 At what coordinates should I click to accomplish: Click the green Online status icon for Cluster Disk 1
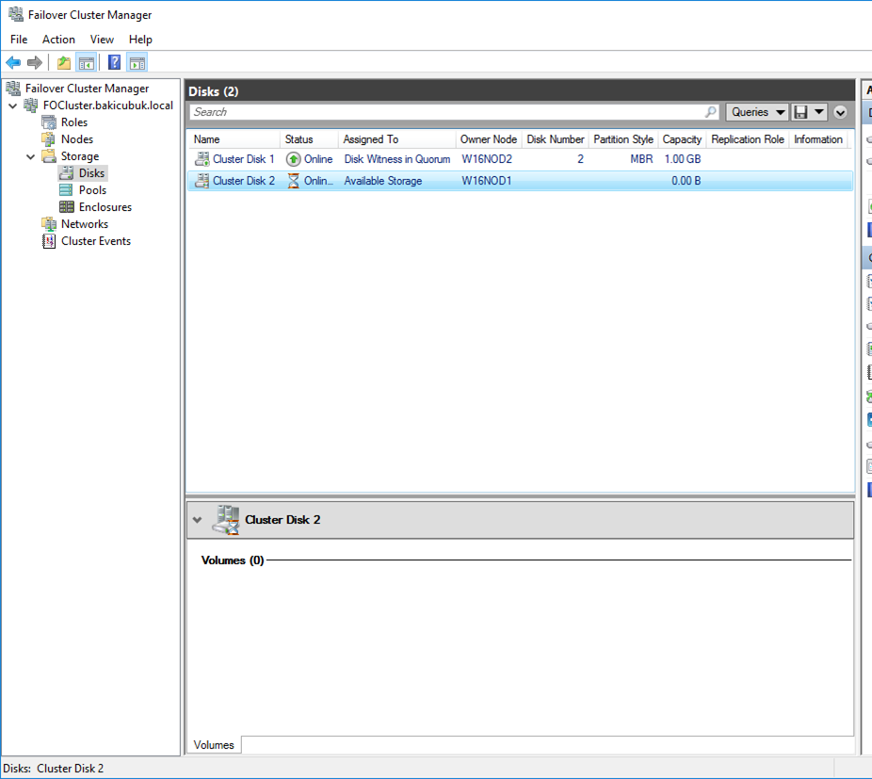point(293,159)
